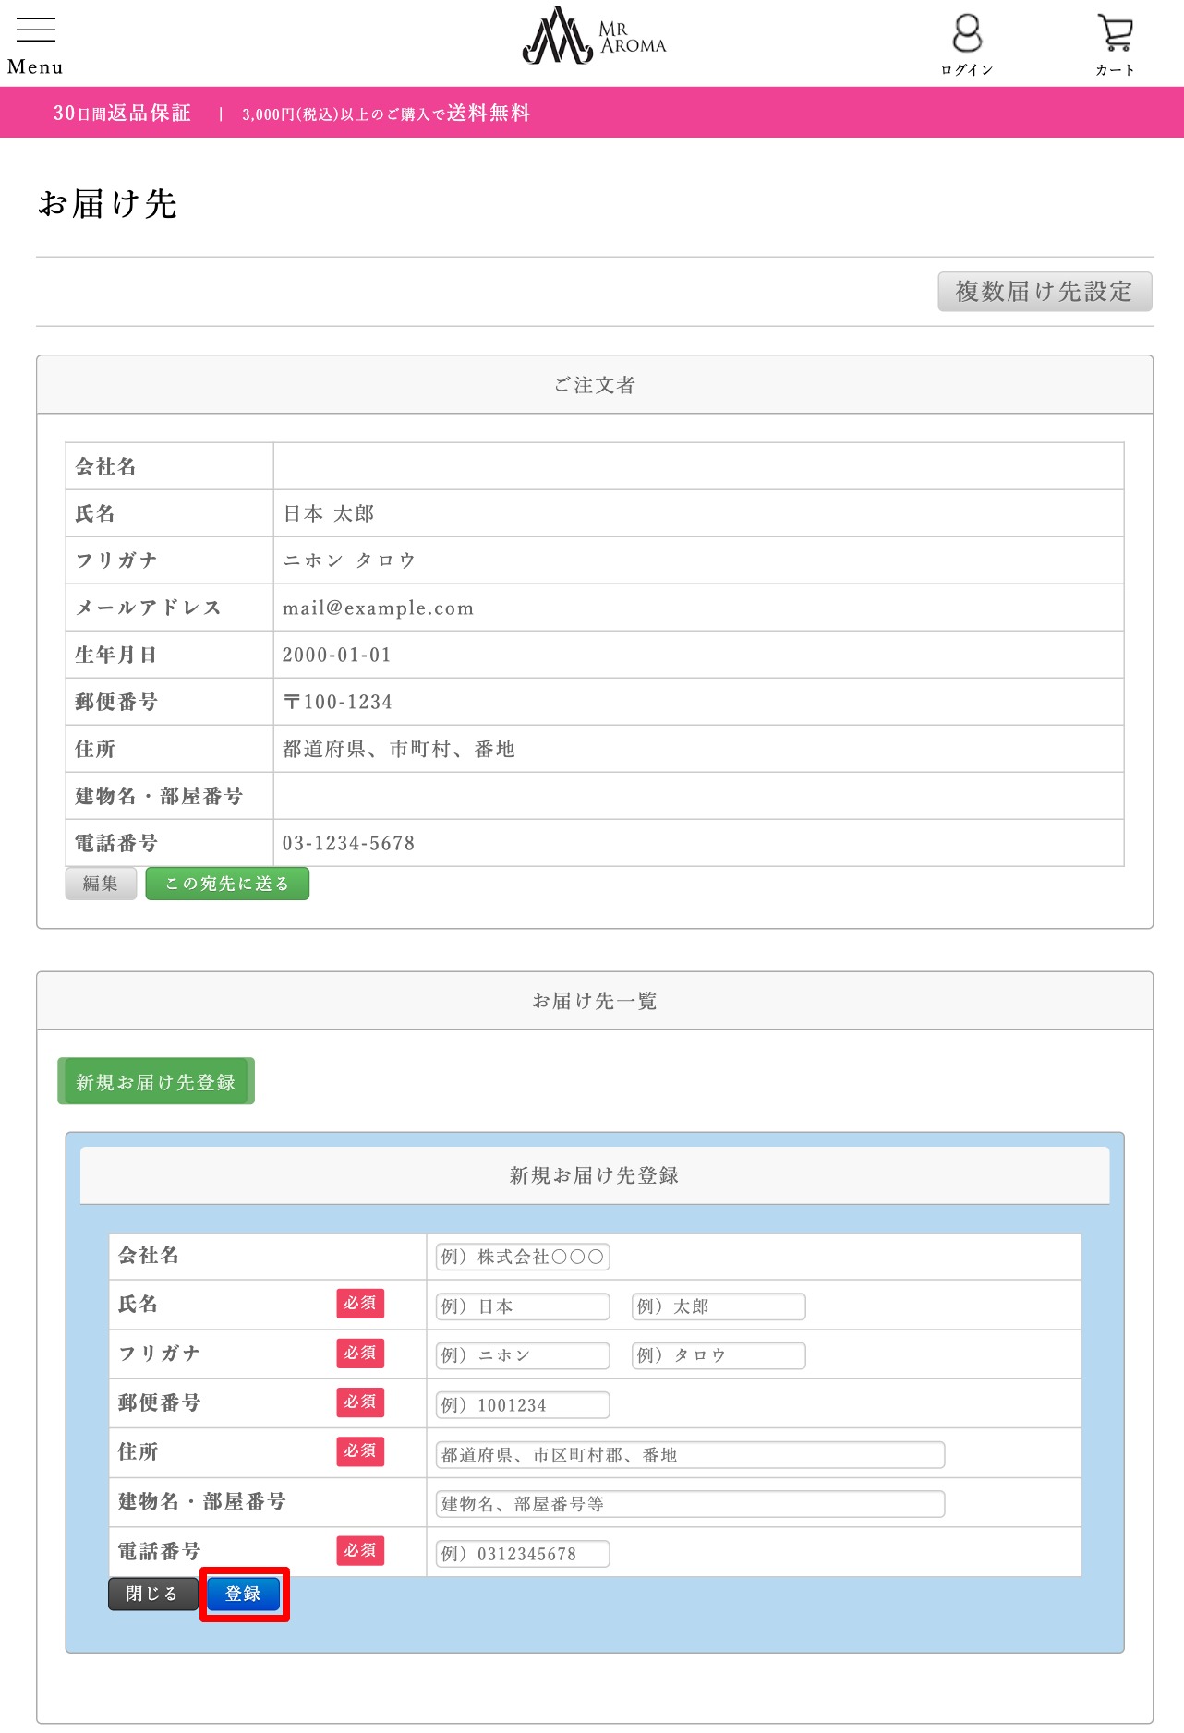Click the 送料無料 banner text
The image size is (1184, 1733).
[x=489, y=113]
